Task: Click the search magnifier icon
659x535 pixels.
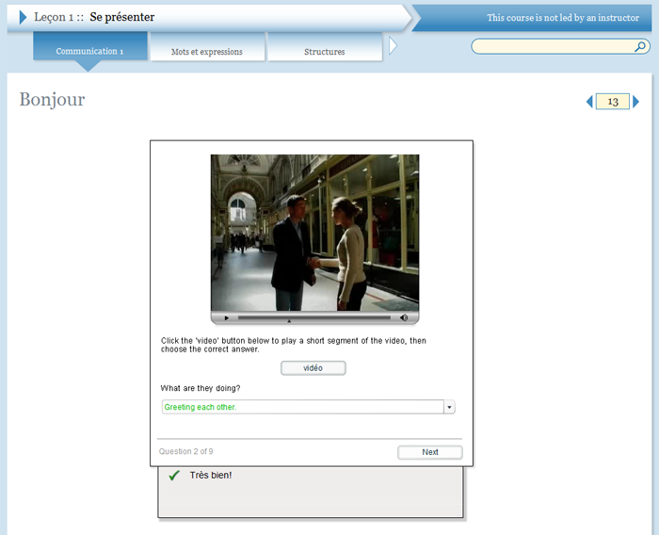Action: [x=639, y=46]
